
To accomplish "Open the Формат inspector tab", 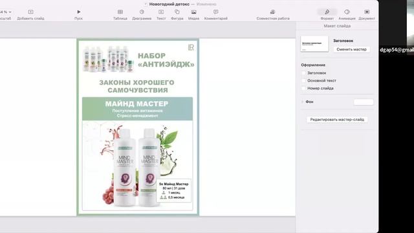I will [327, 12].
